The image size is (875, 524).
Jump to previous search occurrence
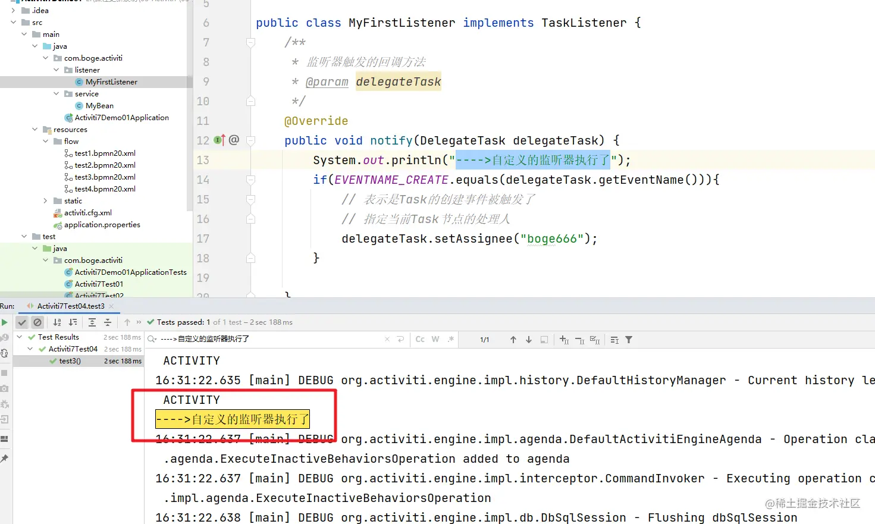point(513,340)
